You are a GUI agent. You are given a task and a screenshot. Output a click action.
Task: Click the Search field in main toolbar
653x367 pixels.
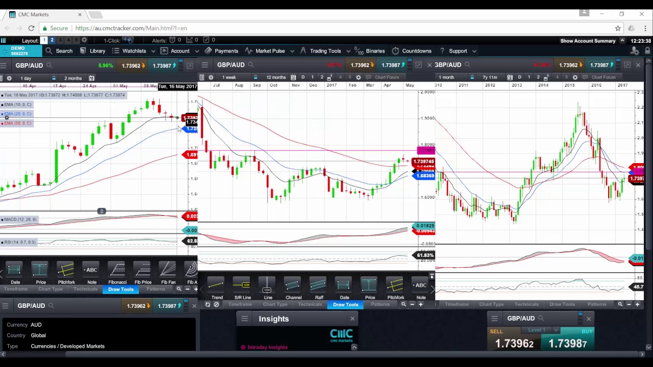(x=59, y=51)
